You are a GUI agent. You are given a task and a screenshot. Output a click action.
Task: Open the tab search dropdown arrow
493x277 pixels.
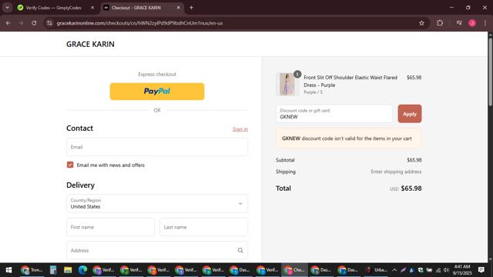[x=7, y=8]
